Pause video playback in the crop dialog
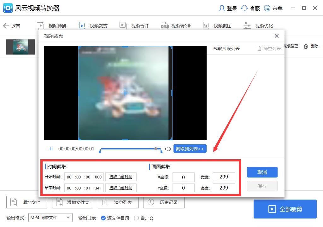Image resolution: width=323 pixels, height=227 pixels. click(x=50, y=148)
